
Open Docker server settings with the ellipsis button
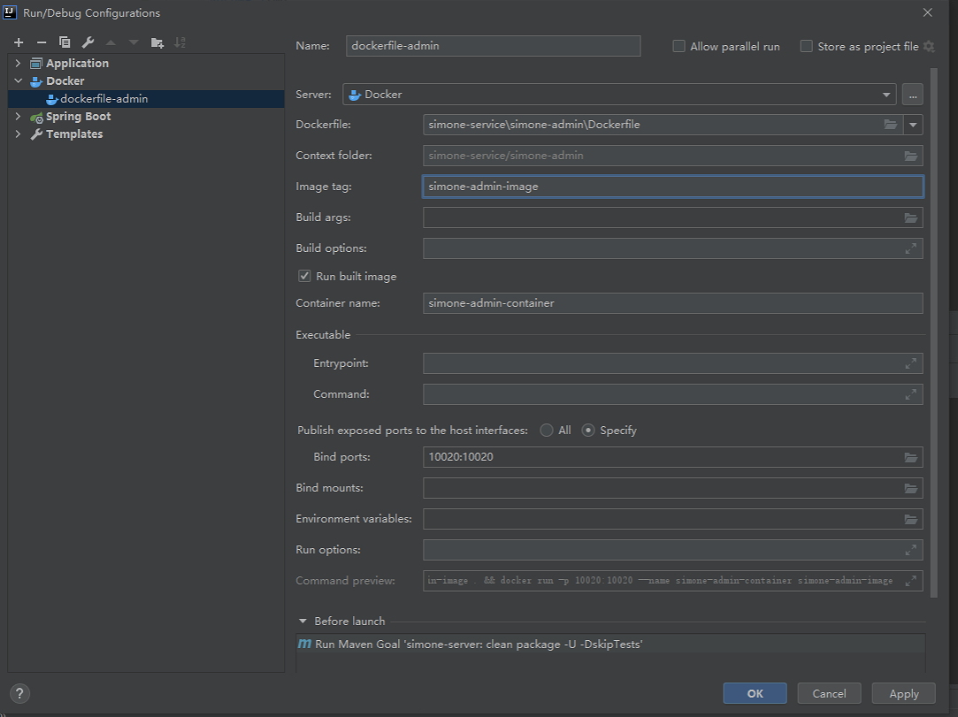[x=913, y=95]
